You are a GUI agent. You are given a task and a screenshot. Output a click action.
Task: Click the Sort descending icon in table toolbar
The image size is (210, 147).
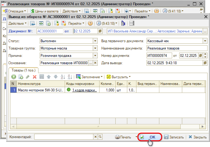coord(70,77)
